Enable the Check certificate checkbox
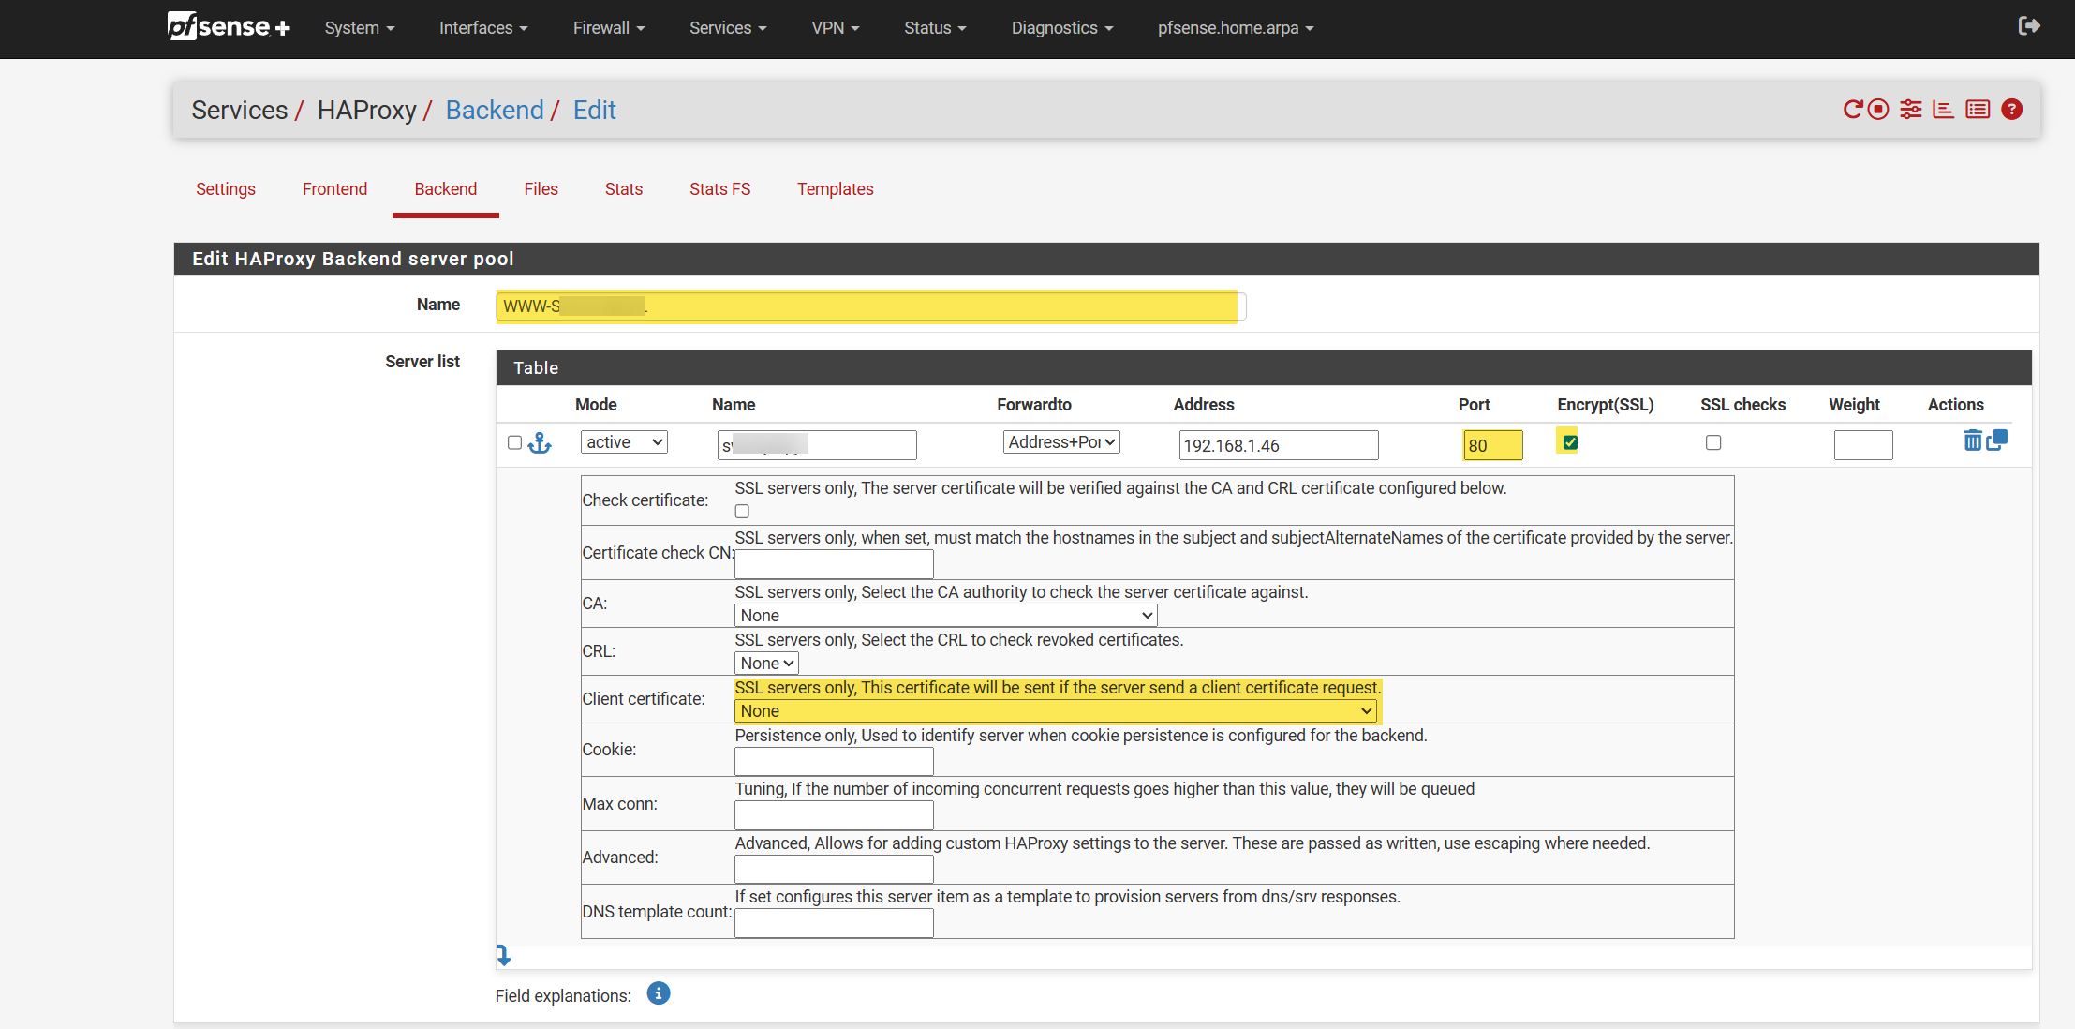Viewport: 2075px width, 1029px height. click(x=742, y=512)
